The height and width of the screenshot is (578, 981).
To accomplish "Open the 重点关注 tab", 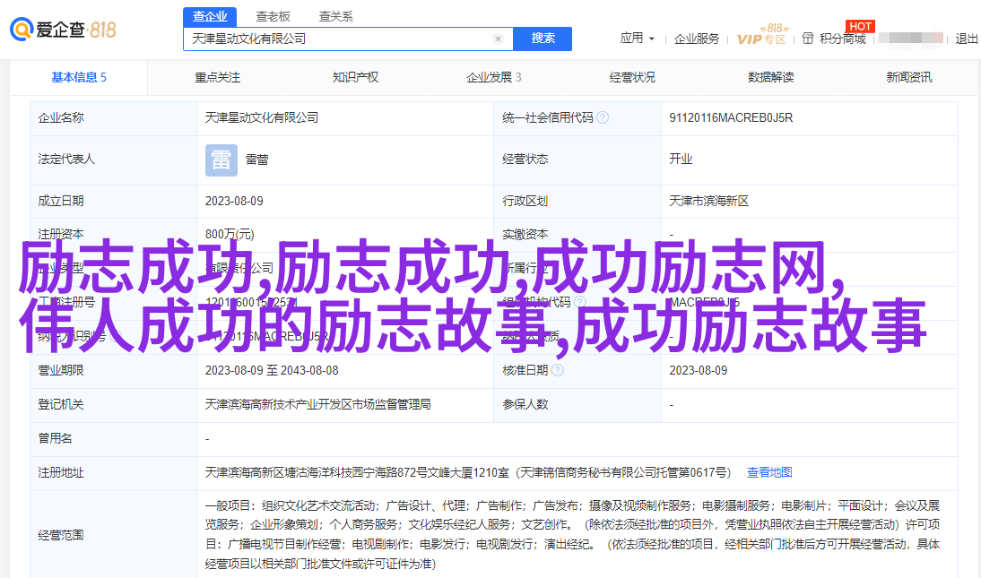I will coord(217,78).
